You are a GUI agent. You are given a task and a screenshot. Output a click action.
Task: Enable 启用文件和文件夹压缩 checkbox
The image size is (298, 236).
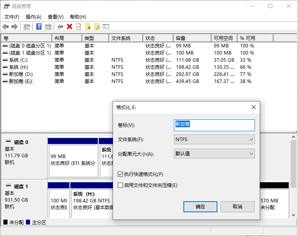[121, 185]
